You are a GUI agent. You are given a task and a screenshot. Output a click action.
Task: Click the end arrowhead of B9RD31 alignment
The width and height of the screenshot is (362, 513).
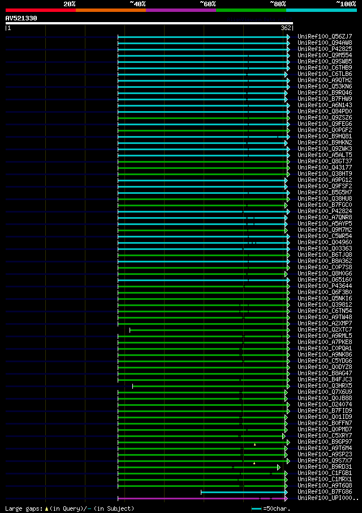[279, 468]
